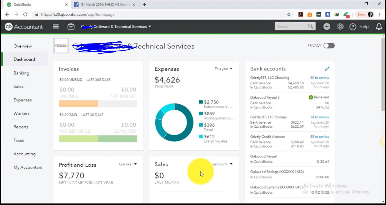Click the browser address bar URL
Screen dimensions: 386x205
[x=78, y=14]
